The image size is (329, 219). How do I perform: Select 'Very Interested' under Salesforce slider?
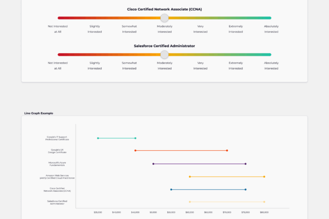click(x=200, y=65)
